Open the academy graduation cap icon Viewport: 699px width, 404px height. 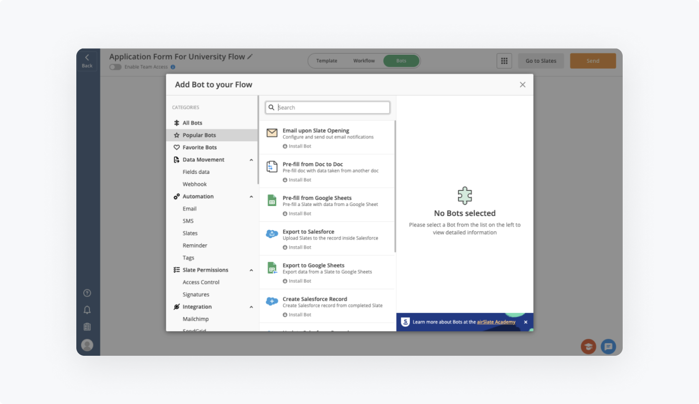tap(588, 346)
